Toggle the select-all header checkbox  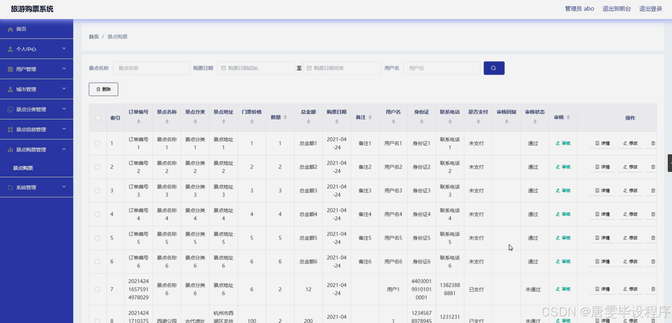98,118
